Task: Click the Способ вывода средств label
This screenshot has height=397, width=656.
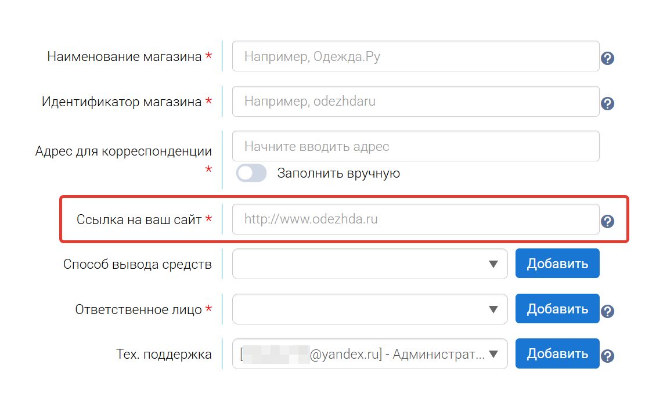Action: [137, 265]
